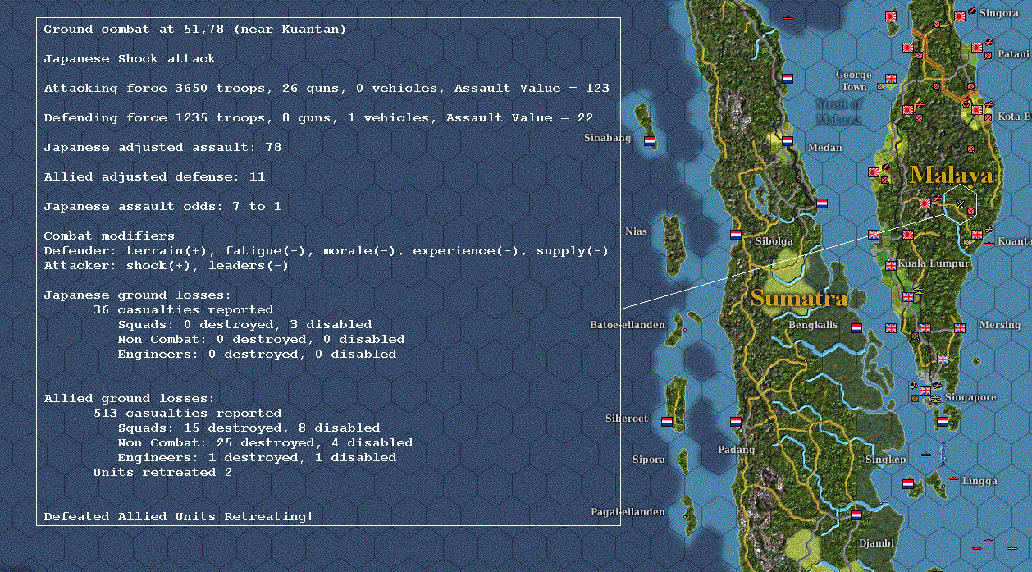The width and height of the screenshot is (1032, 572).
Task: Click the Dutch flag island south of Singapore
Action: click(x=943, y=422)
